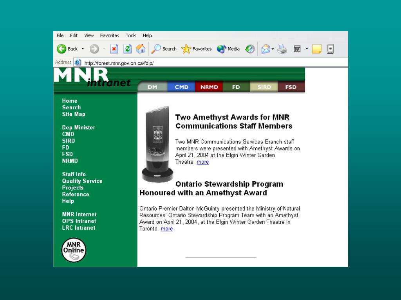Click the Stop loading icon

(x=114, y=49)
